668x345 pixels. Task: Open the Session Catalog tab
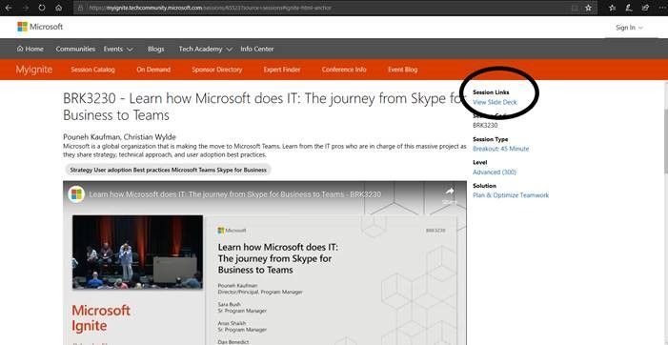[92, 70]
